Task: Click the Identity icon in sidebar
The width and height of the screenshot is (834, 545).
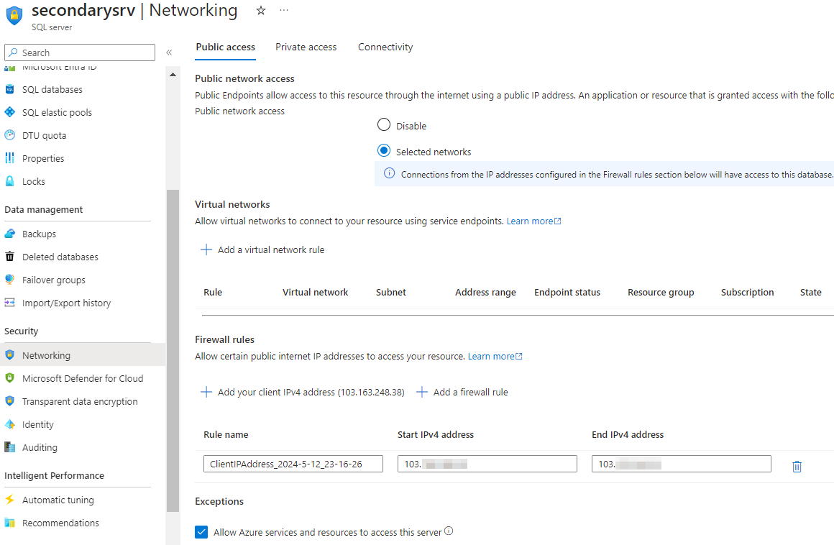Action: coord(9,423)
